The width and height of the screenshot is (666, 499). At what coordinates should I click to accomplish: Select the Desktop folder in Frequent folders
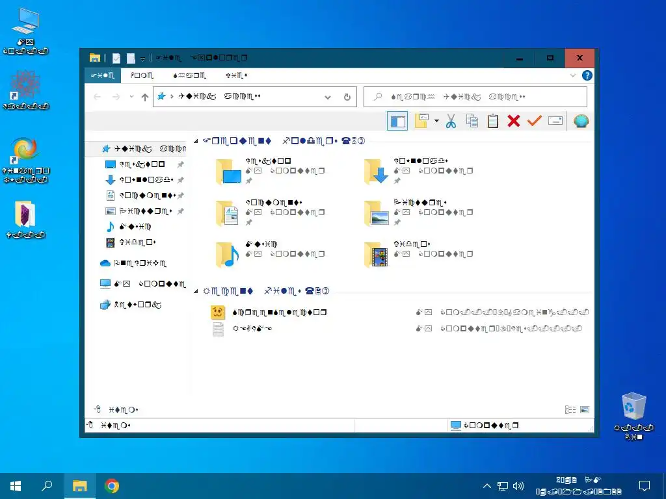click(x=271, y=171)
